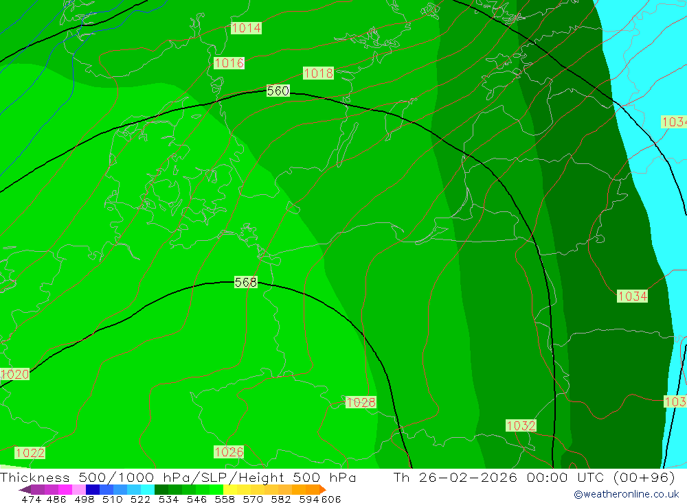
Task: Click the 1032 isobar label
Action: tap(521, 425)
